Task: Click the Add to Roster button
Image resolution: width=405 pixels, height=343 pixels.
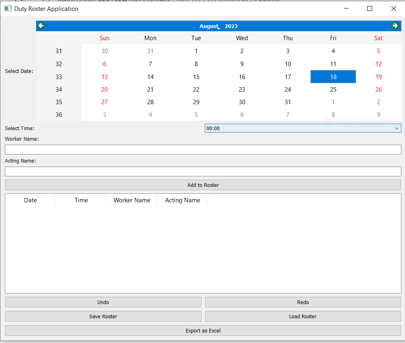Action: click(203, 185)
